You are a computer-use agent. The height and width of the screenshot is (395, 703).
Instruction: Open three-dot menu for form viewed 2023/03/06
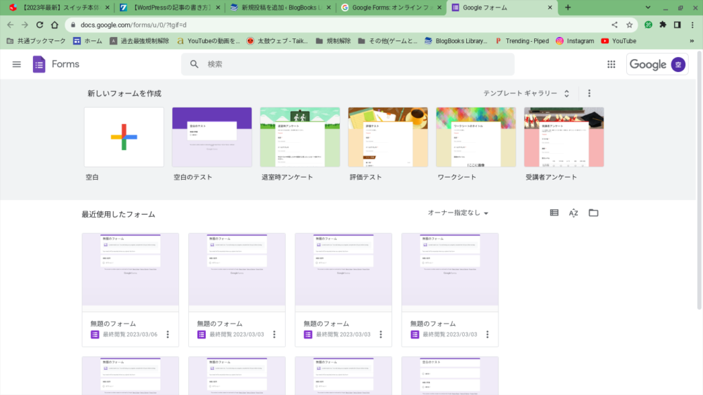click(x=168, y=335)
